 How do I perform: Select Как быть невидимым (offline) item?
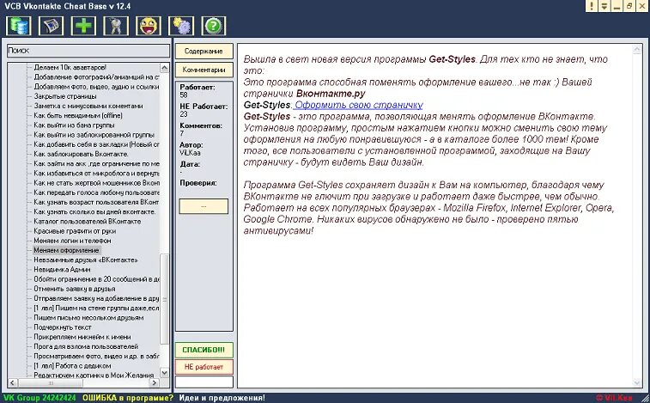point(78,115)
